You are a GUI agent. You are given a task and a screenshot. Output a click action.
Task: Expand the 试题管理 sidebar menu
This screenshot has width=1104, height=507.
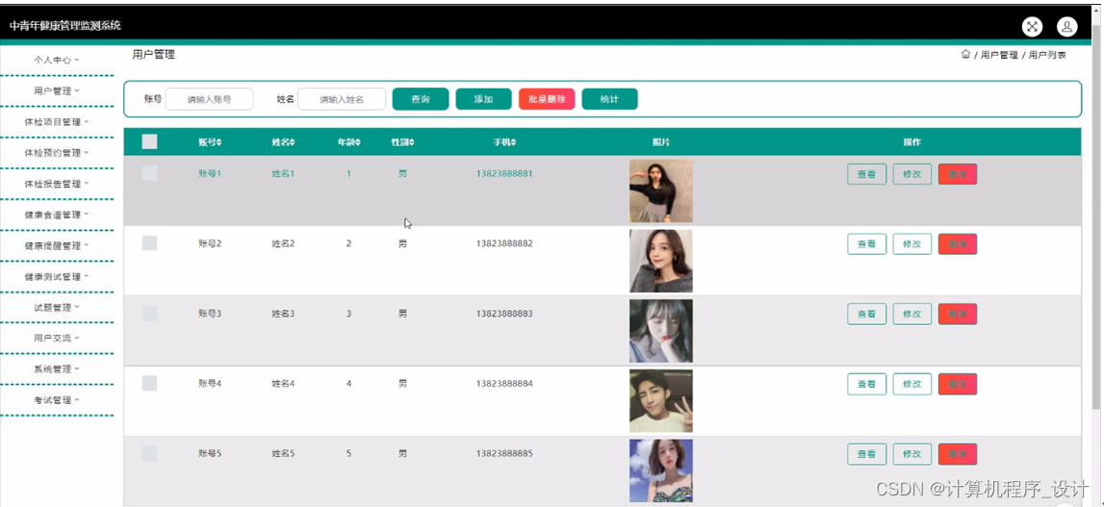coord(57,308)
